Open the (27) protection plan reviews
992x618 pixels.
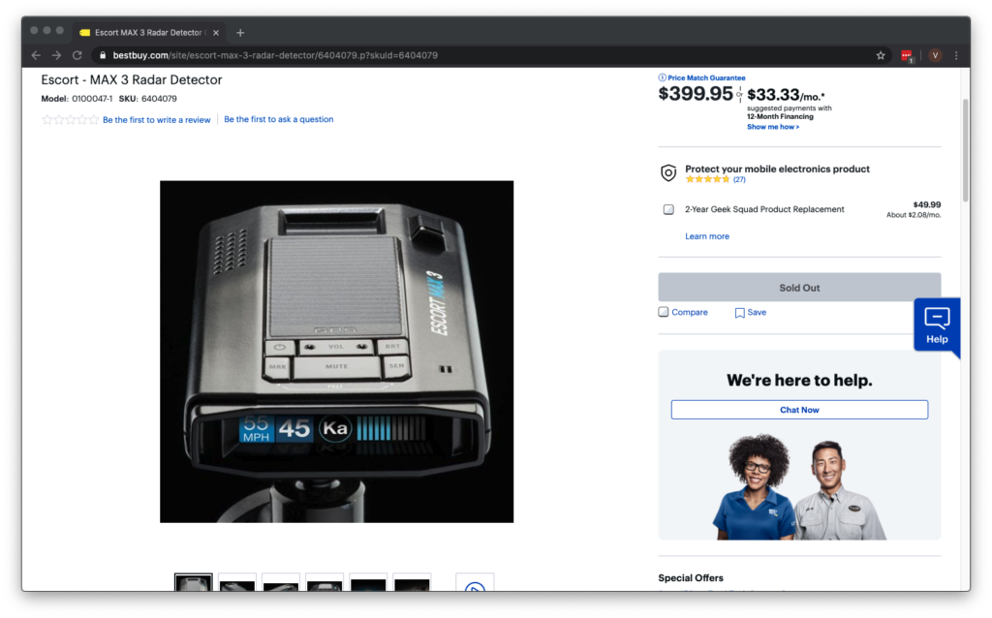pos(739,179)
